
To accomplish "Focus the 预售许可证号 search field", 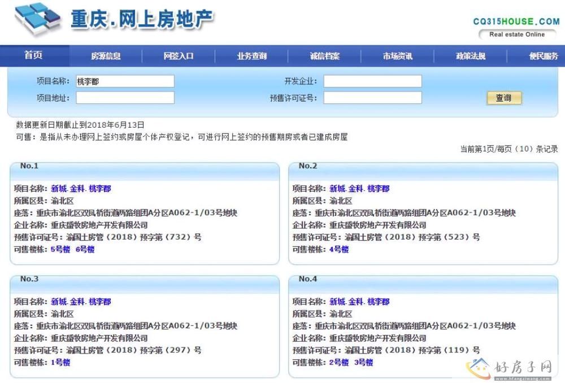I will (x=372, y=98).
